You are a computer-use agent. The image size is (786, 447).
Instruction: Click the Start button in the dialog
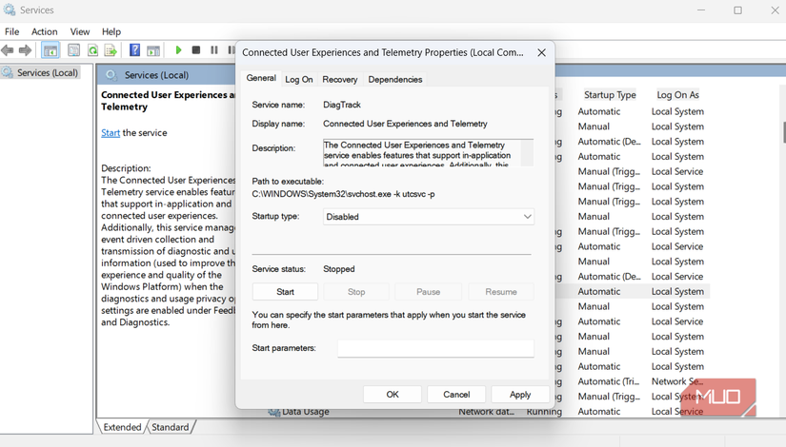tap(285, 292)
